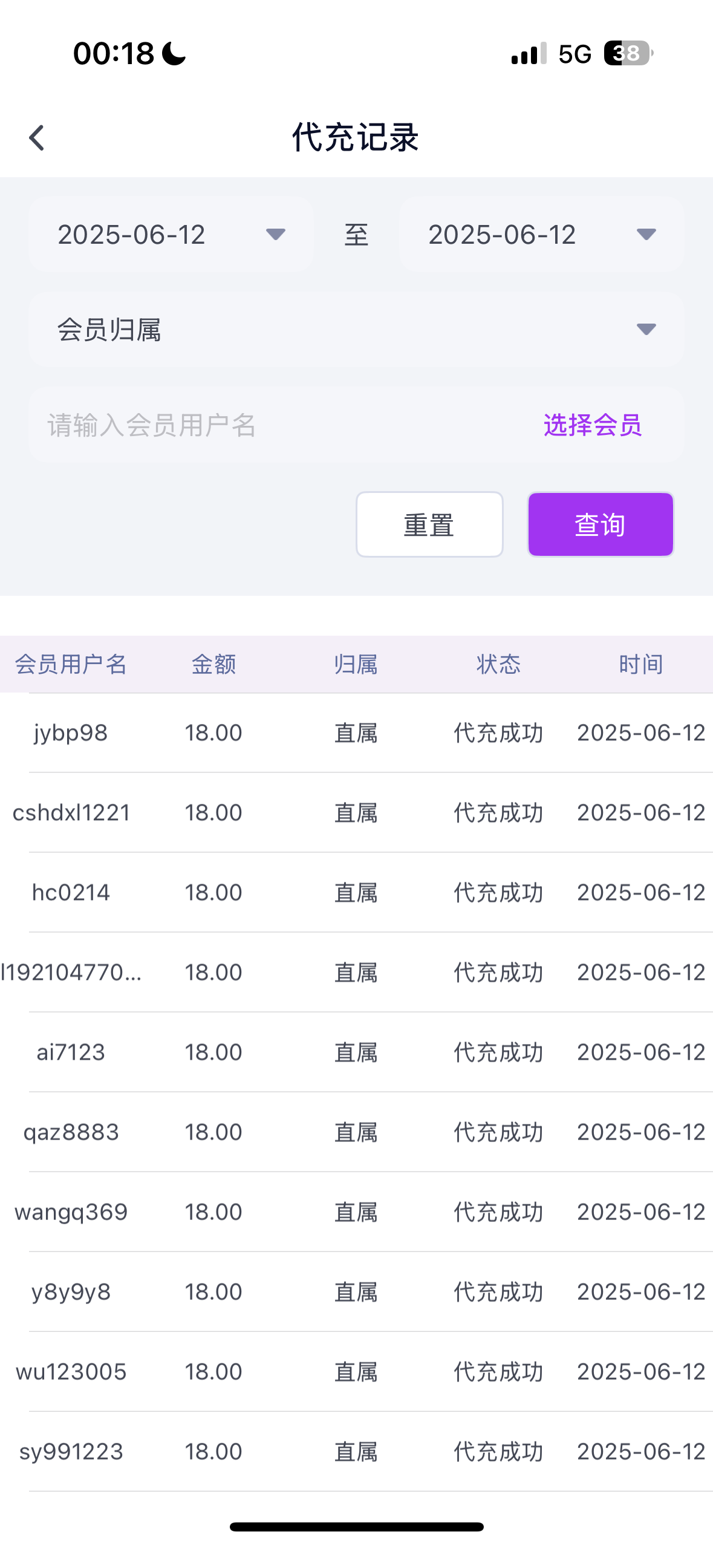Select the ai7123 record row
This screenshot has width=713, height=1546.
356,1052
